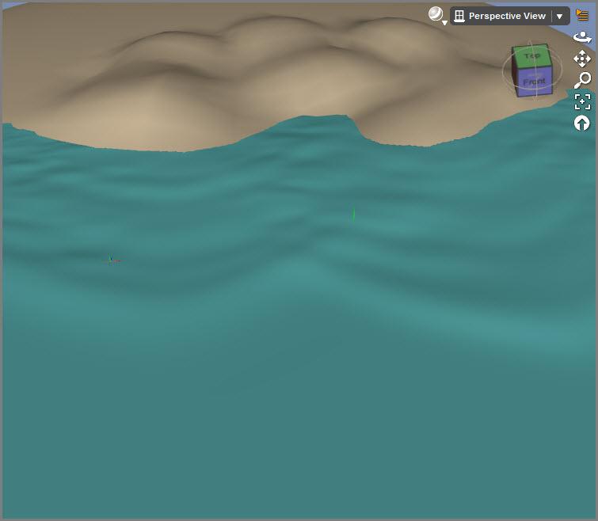
Task: Click the camera grid icon beside Perspective View
Action: 459,16
